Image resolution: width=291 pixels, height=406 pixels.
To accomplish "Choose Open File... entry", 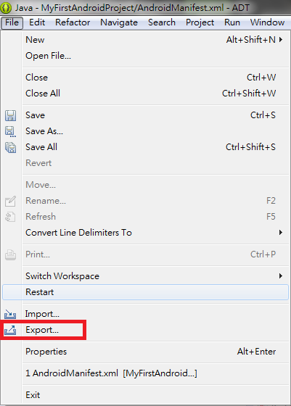I will (x=156, y=56).
